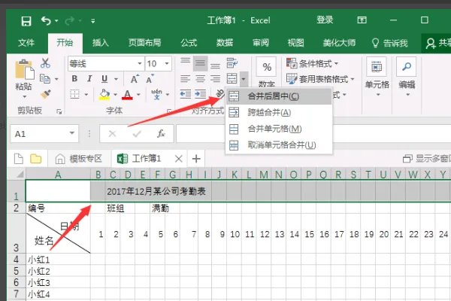451x301 pixels.
Task: Switch to the 插入 ribbon tab
Action: [101, 43]
